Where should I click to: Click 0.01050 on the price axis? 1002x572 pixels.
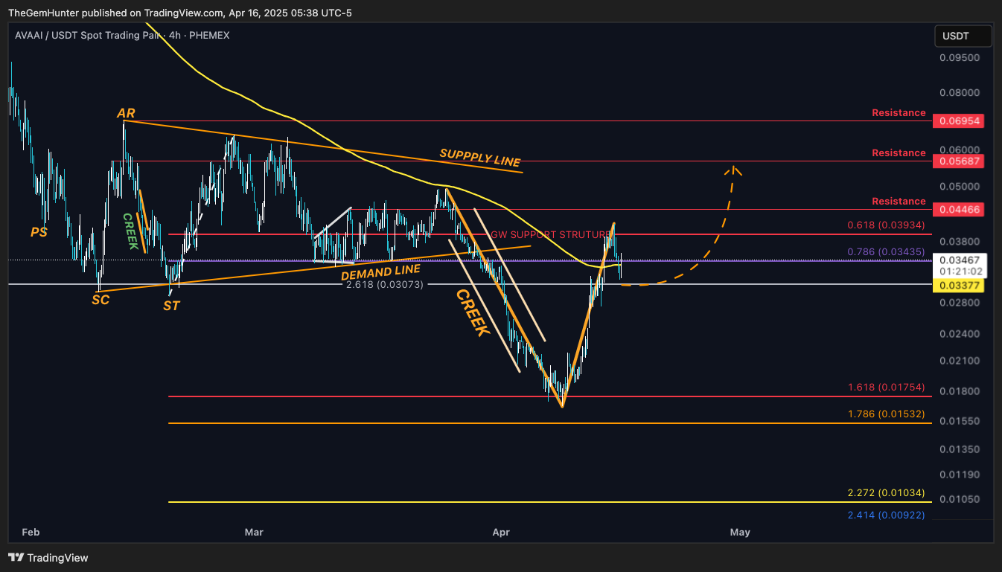click(x=959, y=499)
